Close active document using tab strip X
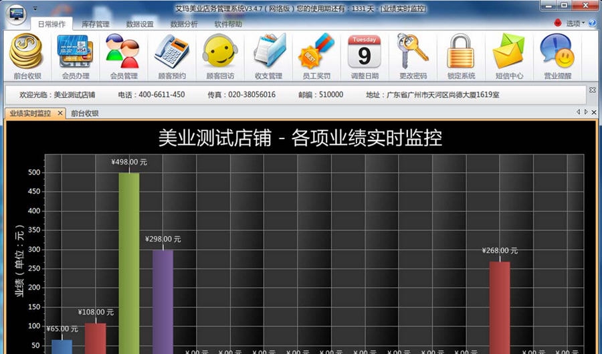The height and width of the screenshot is (354, 602). pyautogui.click(x=594, y=112)
